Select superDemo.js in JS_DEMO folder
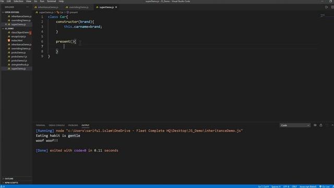Screen dimensions: 334x188 pyautogui.click(x=19, y=69)
